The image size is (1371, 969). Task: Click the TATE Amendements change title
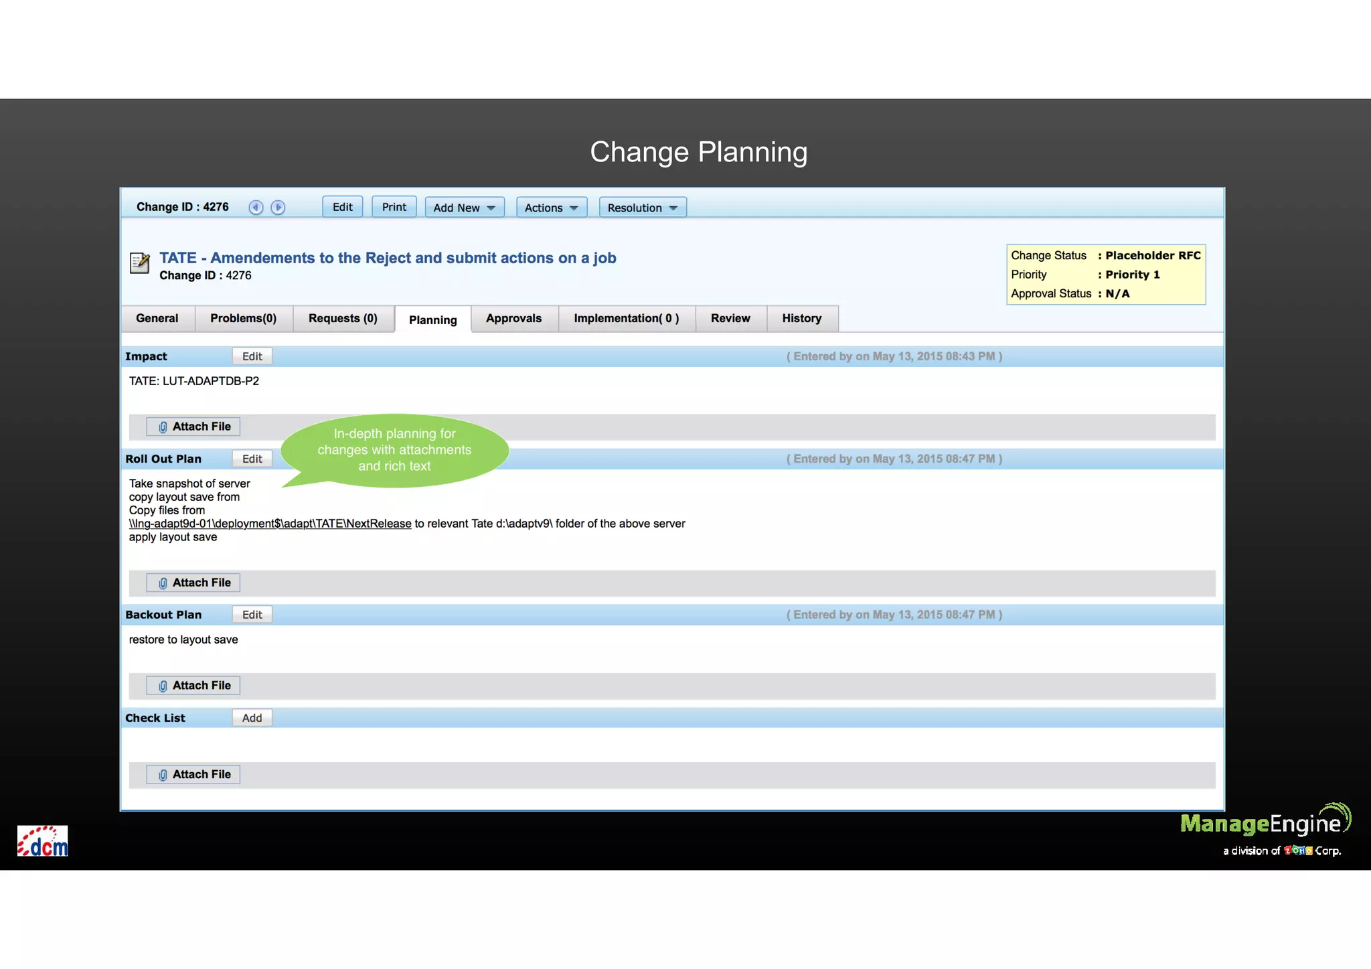point(388,258)
